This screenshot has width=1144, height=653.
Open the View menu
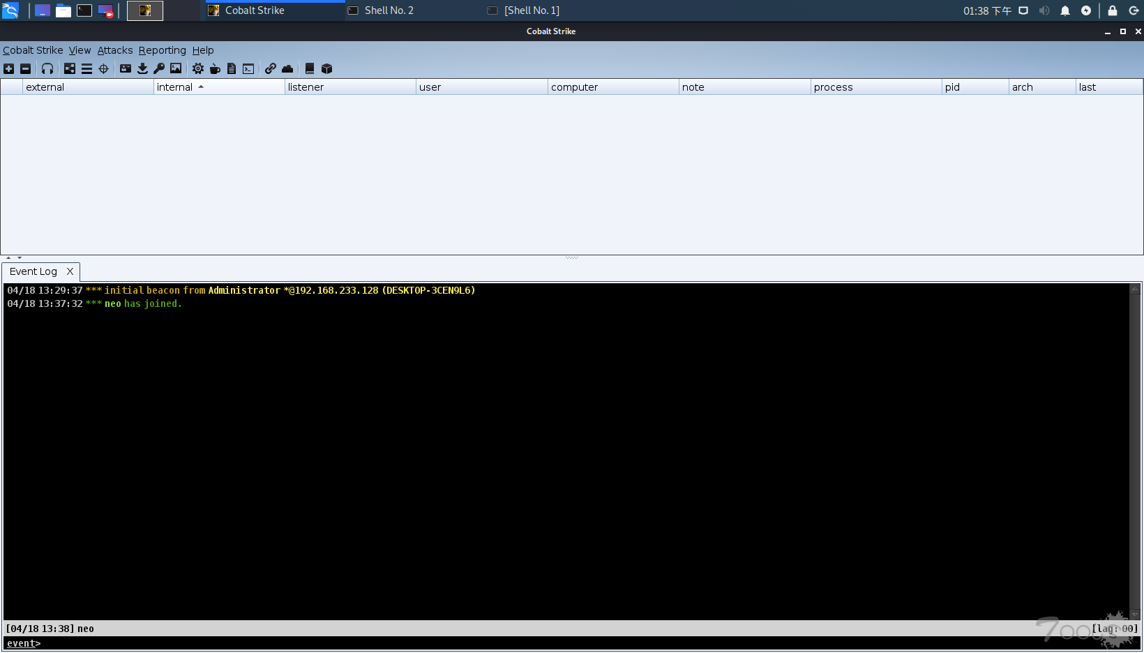click(x=80, y=50)
